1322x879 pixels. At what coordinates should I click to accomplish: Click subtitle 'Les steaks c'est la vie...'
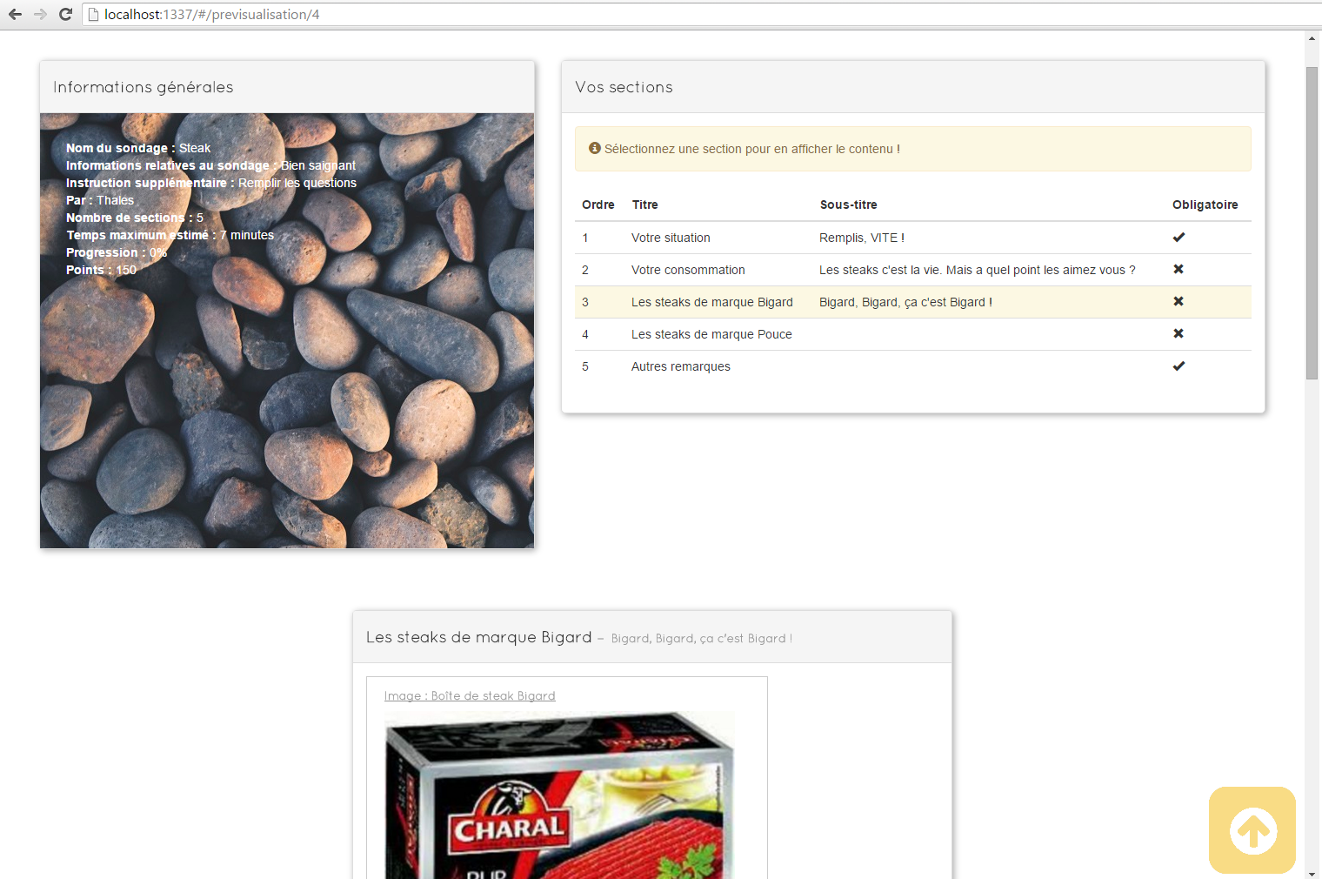[978, 270]
